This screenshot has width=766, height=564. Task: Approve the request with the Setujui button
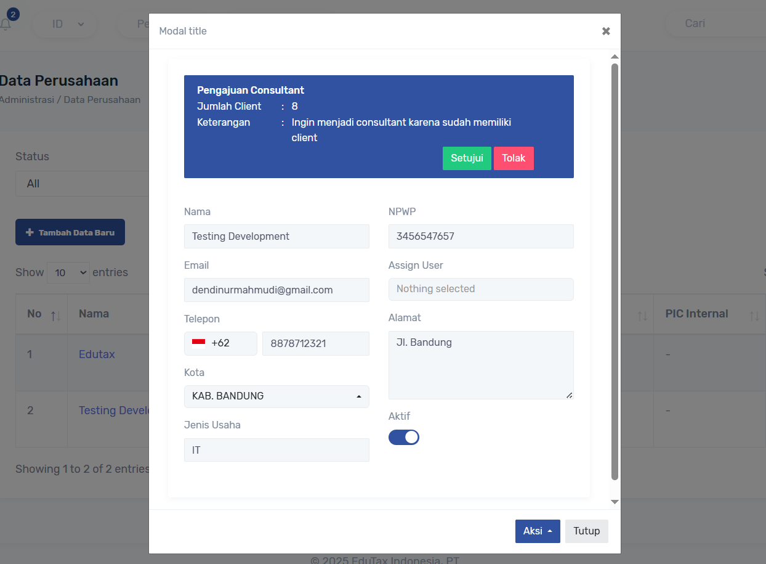click(x=467, y=158)
